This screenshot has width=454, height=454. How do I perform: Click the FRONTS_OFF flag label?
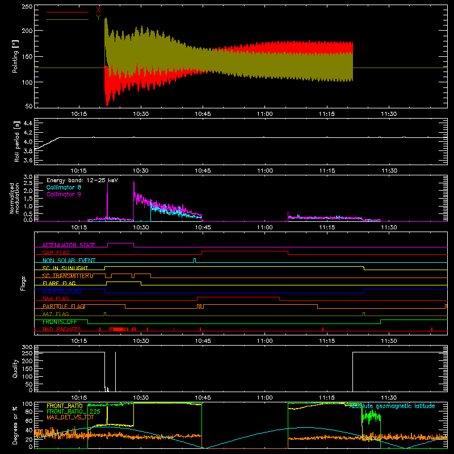(x=60, y=322)
